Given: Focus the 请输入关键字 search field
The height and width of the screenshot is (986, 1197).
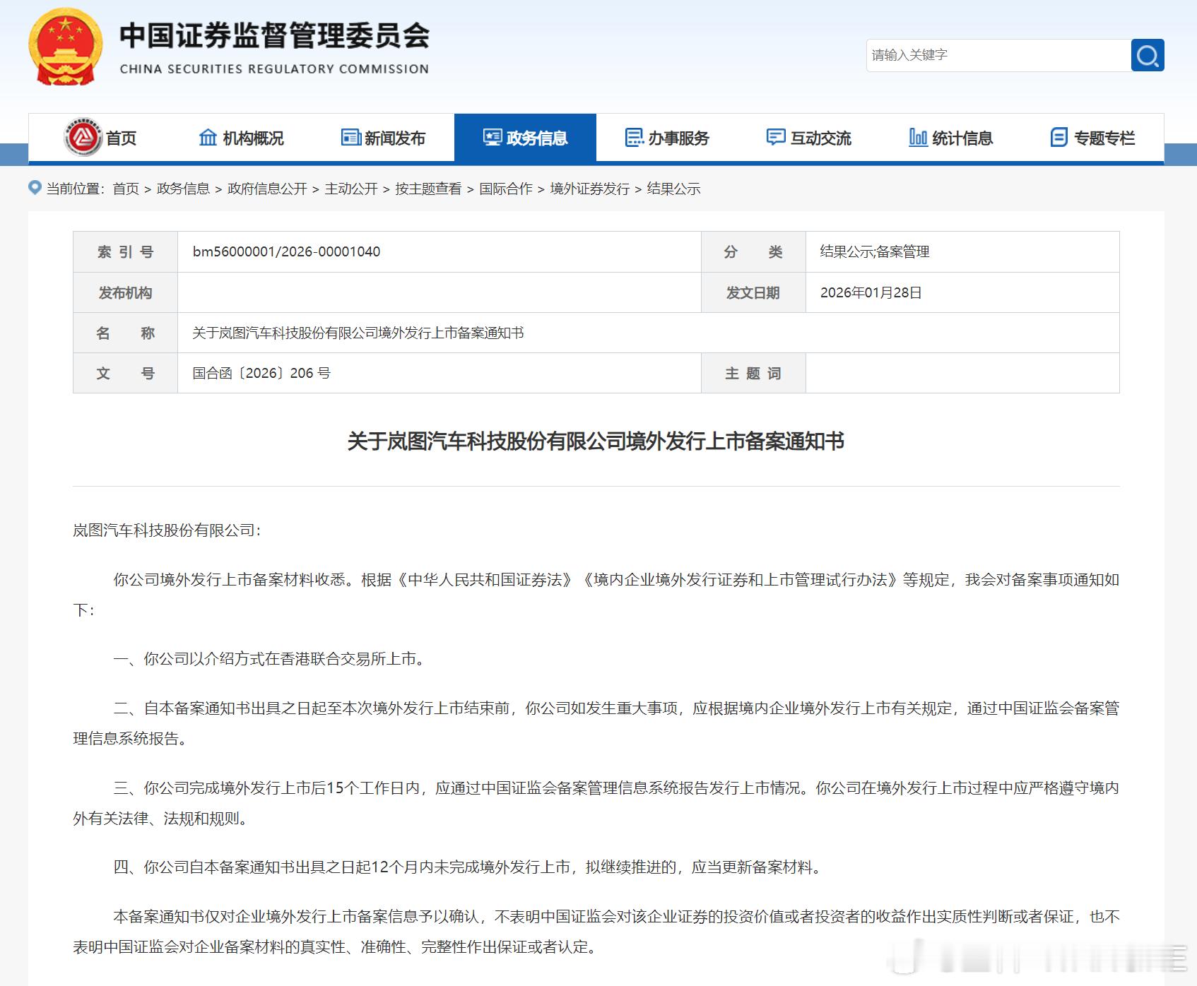Looking at the screenshot, I should click(x=998, y=55).
